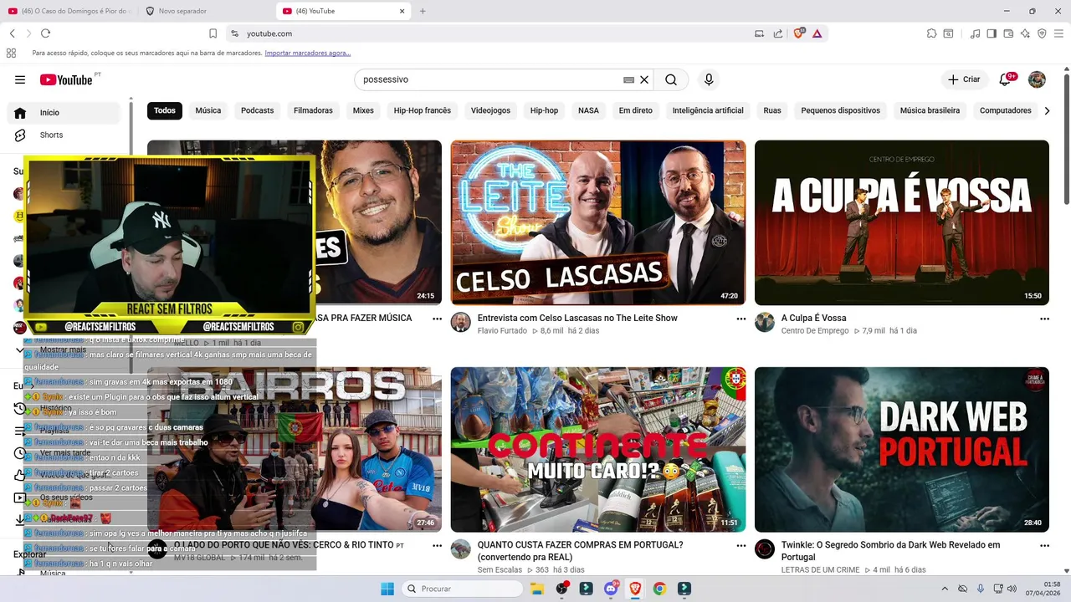Show hidden system tray icons
Image resolution: width=1071 pixels, height=602 pixels.
(x=945, y=589)
